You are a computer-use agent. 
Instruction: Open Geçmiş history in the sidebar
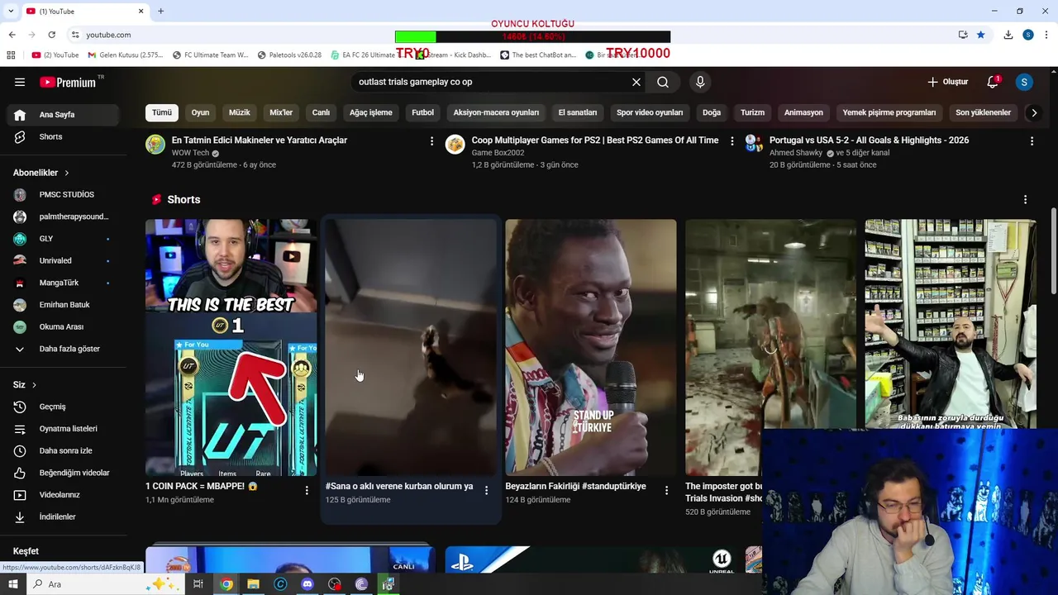(63, 407)
